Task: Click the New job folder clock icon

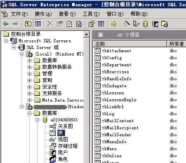Action: click(x=165, y=24)
